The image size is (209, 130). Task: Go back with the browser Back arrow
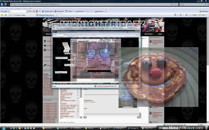(2, 4)
